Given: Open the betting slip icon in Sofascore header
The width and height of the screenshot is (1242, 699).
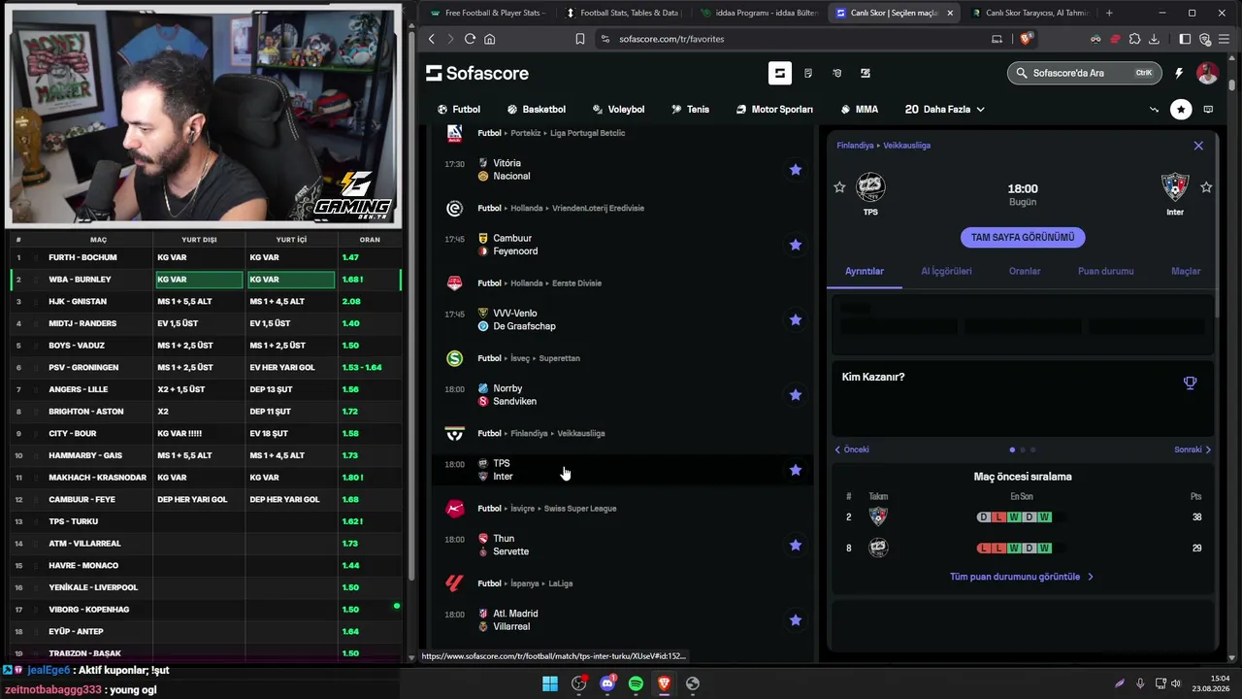Looking at the screenshot, I should pos(808,73).
